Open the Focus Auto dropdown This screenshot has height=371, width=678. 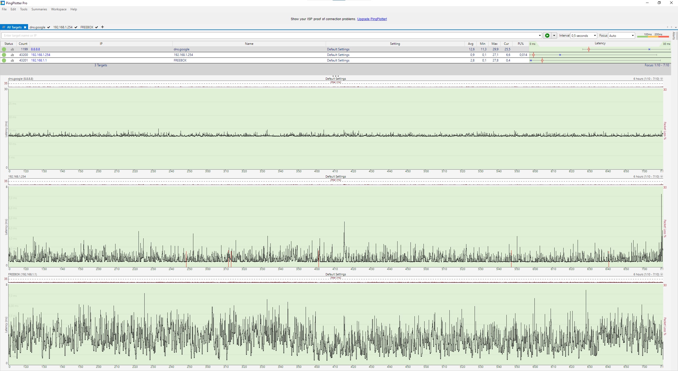[621, 36]
